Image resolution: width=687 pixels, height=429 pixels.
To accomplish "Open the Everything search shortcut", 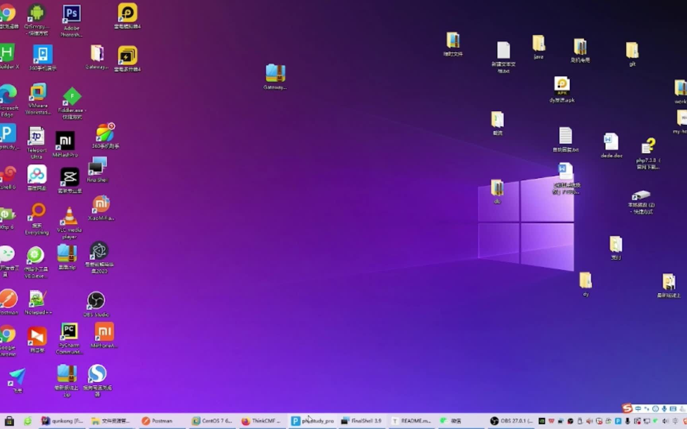I will [x=37, y=219].
